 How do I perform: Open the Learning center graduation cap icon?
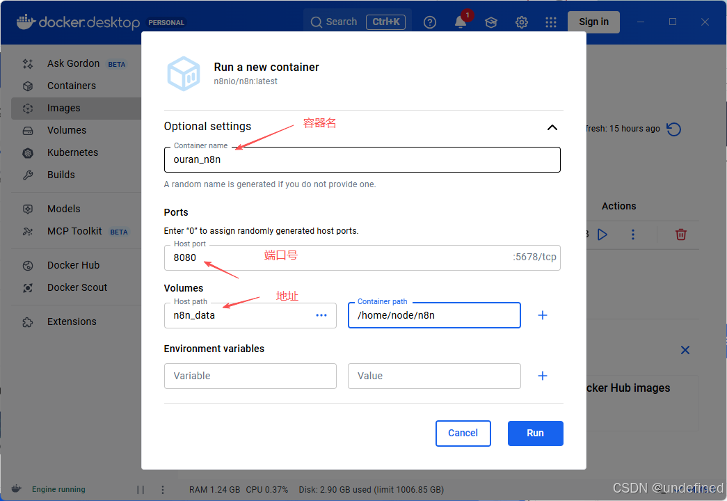click(x=491, y=22)
